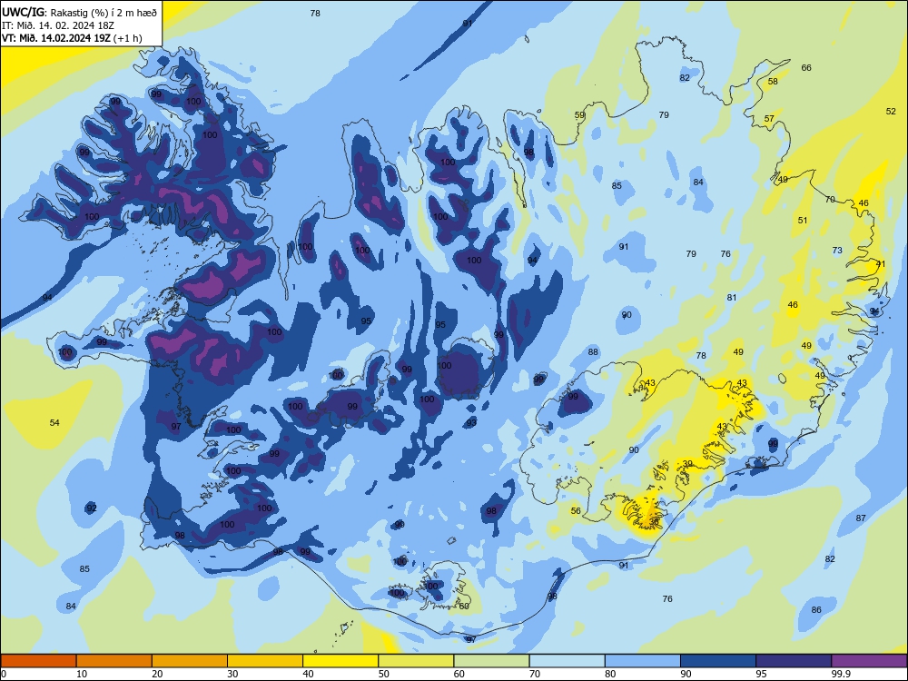This screenshot has width=908, height=681.
Task: Click the humidity value 87 on the map
Action: (x=861, y=518)
